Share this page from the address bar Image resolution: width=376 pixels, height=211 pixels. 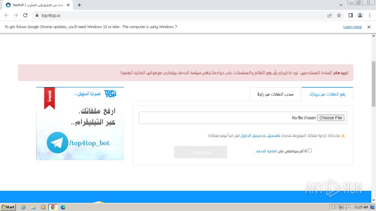(330, 15)
